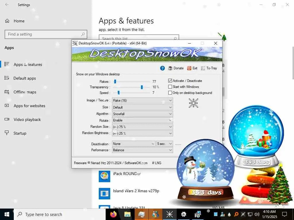Open the Random Size dropdown
Screen dimensions: 294x220
coord(142,127)
